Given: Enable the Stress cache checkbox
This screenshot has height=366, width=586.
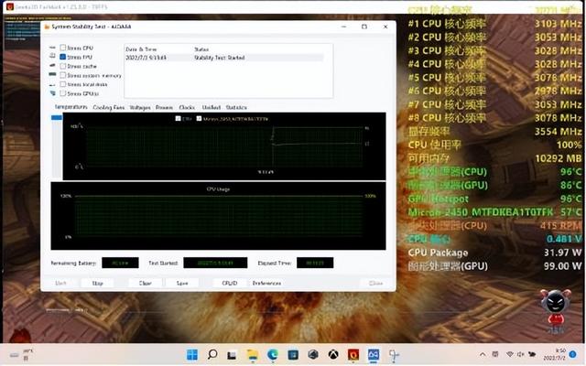Looking at the screenshot, I should point(63,66).
